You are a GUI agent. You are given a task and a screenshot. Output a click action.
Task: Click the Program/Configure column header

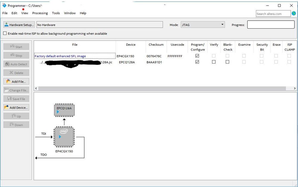pyautogui.click(x=198, y=47)
